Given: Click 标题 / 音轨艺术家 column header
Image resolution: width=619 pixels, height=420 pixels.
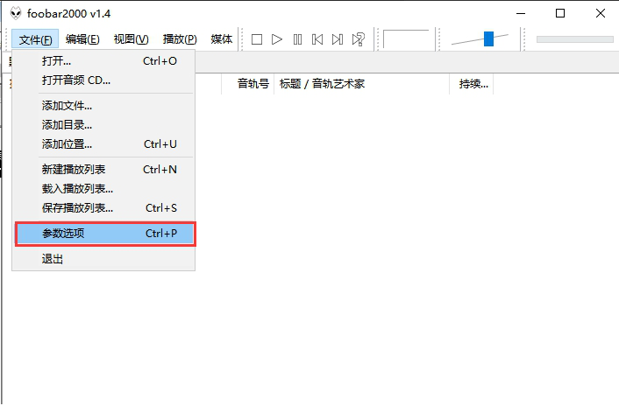Looking at the screenshot, I should coord(361,83).
